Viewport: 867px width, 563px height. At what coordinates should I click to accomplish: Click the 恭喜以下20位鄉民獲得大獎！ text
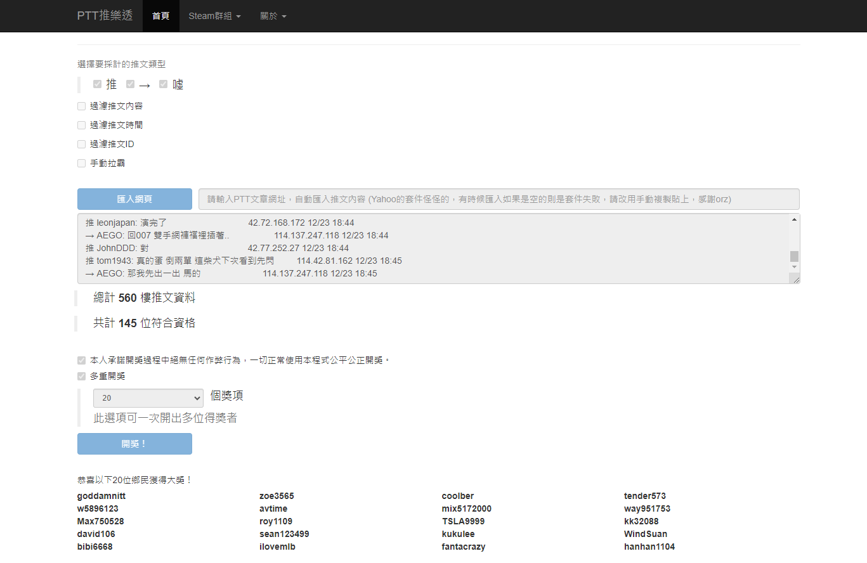coord(135,480)
